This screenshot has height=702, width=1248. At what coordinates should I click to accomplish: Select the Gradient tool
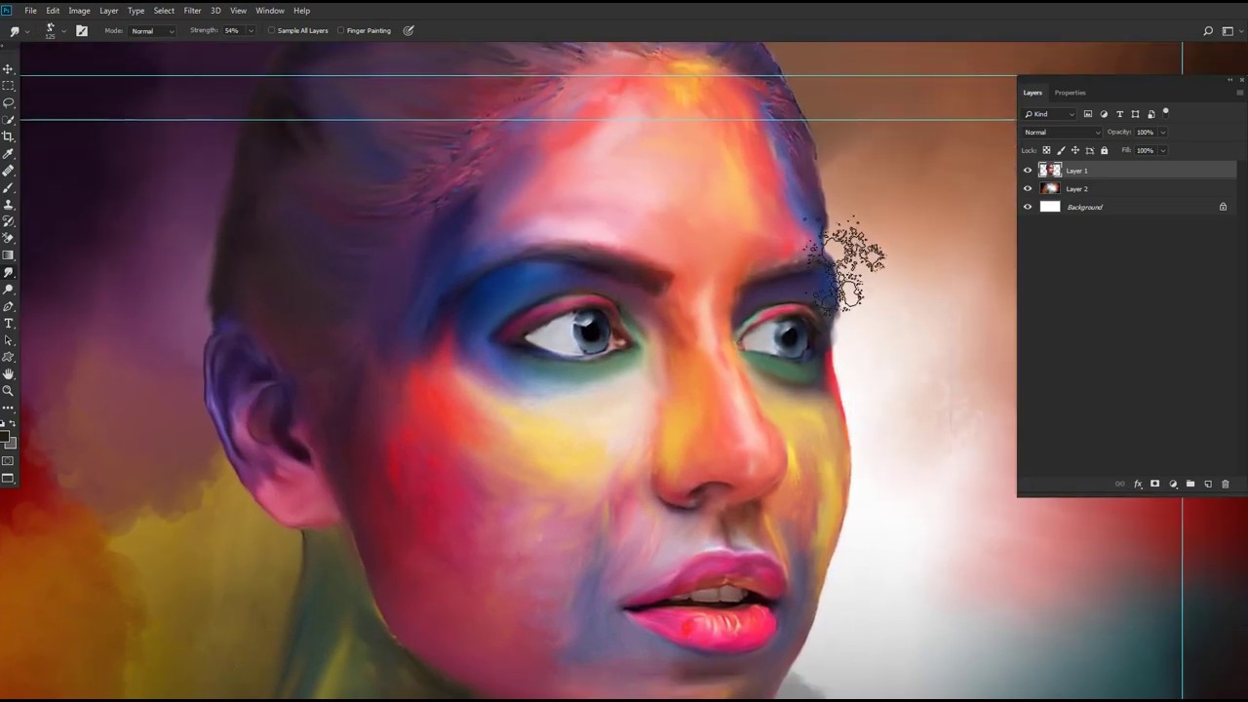coord(8,255)
